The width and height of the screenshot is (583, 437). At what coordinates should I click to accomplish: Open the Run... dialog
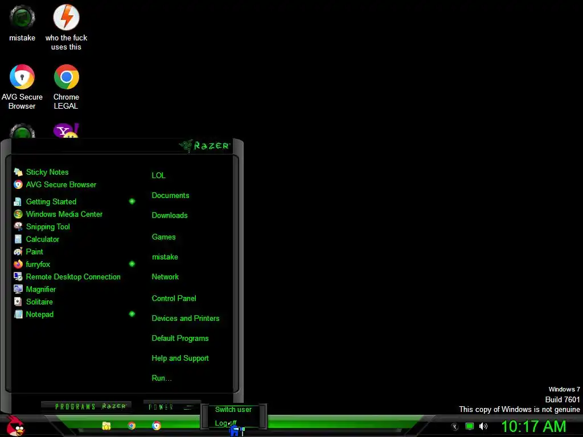coord(161,378)
